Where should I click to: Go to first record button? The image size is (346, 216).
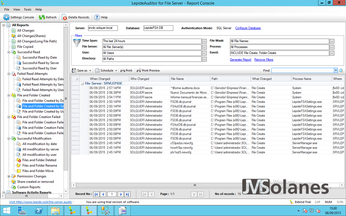96,194
